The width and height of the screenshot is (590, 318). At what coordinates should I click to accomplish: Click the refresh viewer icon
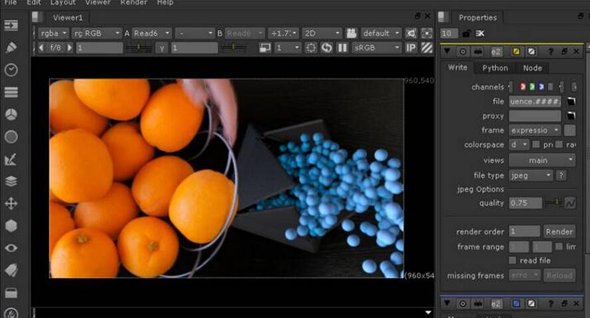(x=326, y=48)
